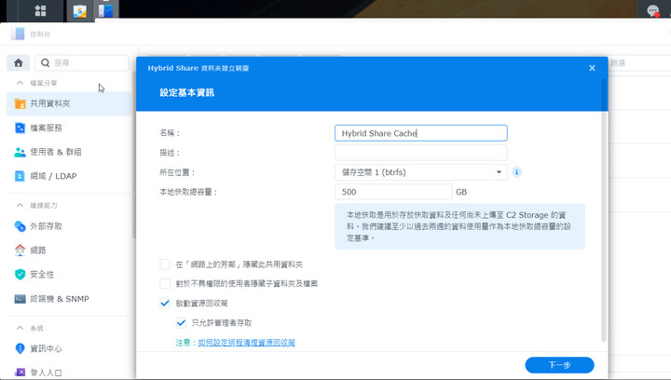The width and height of the screenshot is (671, 380).
Task: Click the Control Panel window title icon
Action: click(x=18, y=34)
